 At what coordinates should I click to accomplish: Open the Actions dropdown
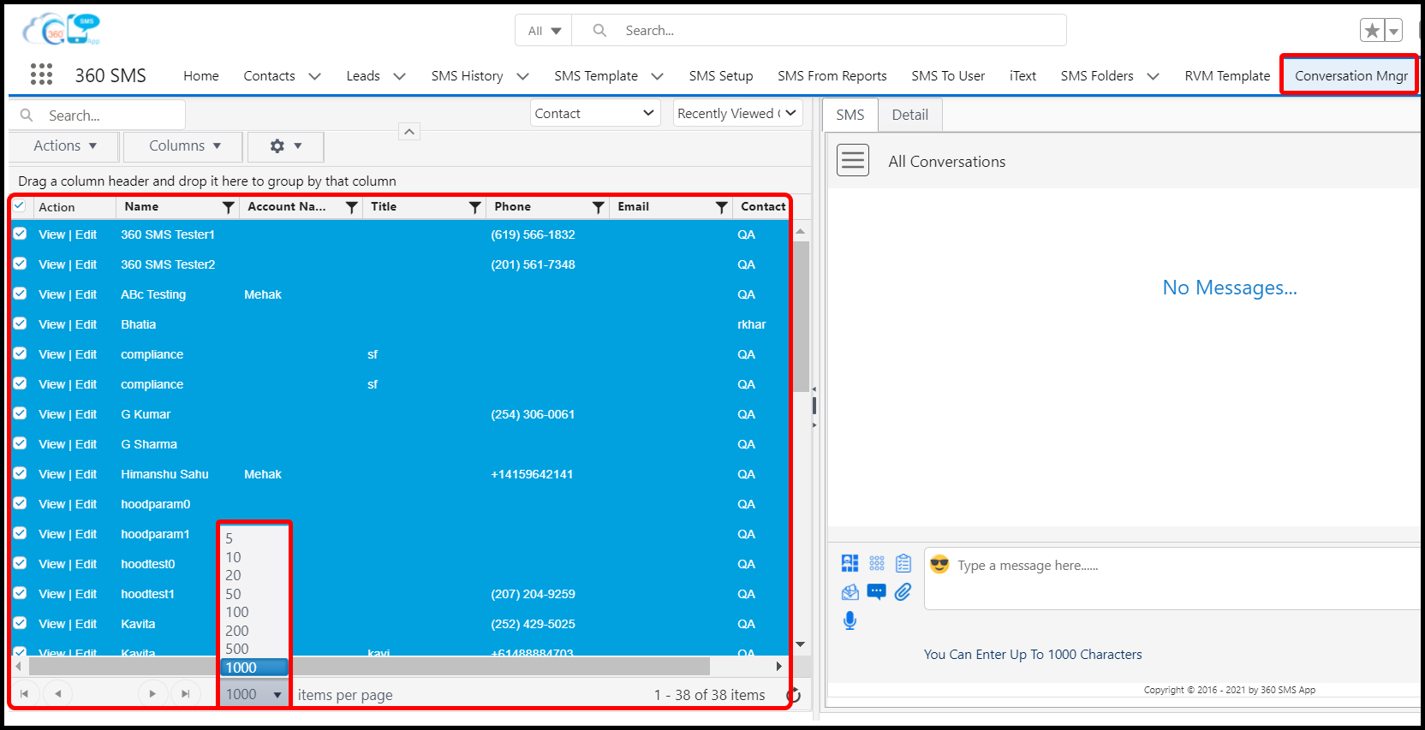(65, 146)
